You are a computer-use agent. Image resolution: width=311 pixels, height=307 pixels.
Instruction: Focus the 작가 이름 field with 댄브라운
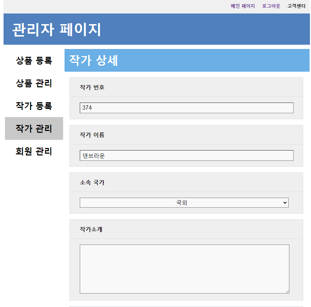(187, 155)
